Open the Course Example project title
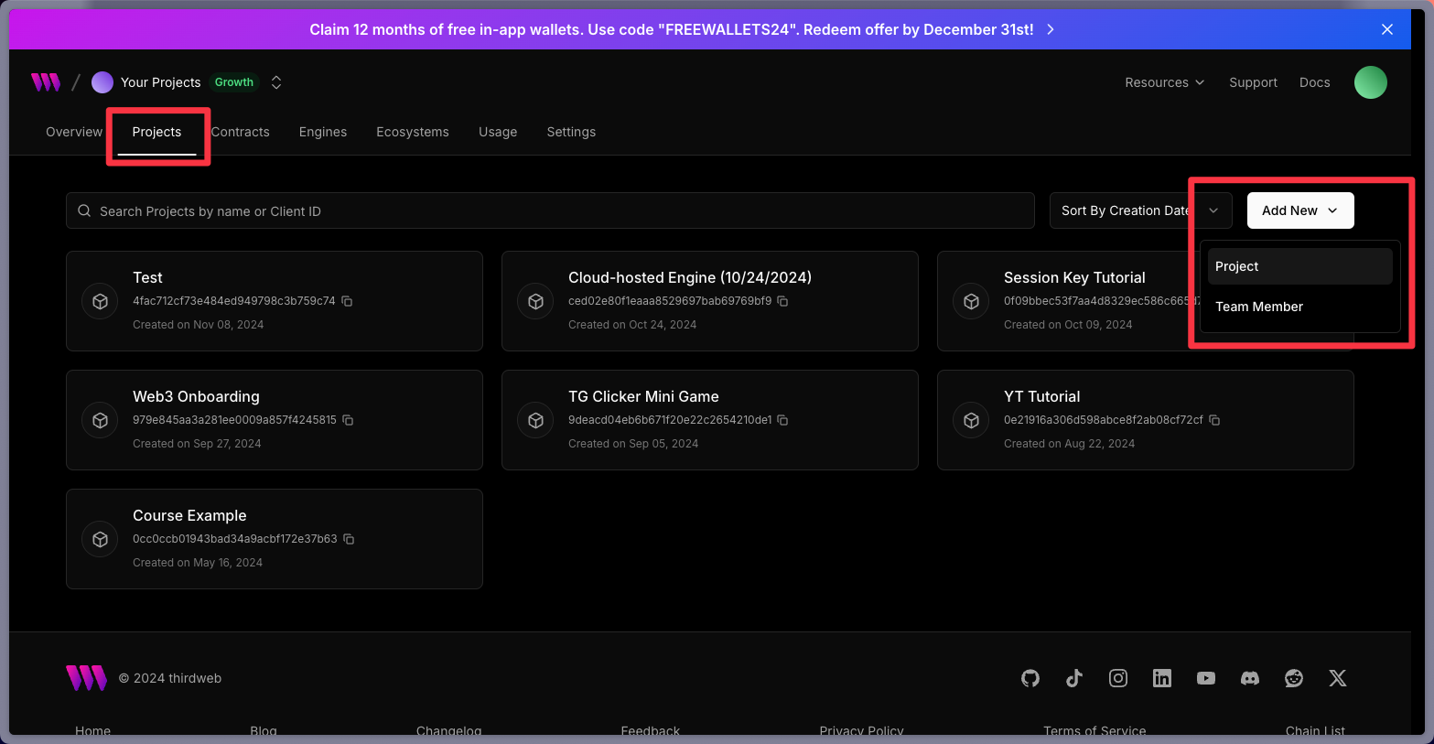The height and width of the screenshot is (744, 1434). point(189,515)
